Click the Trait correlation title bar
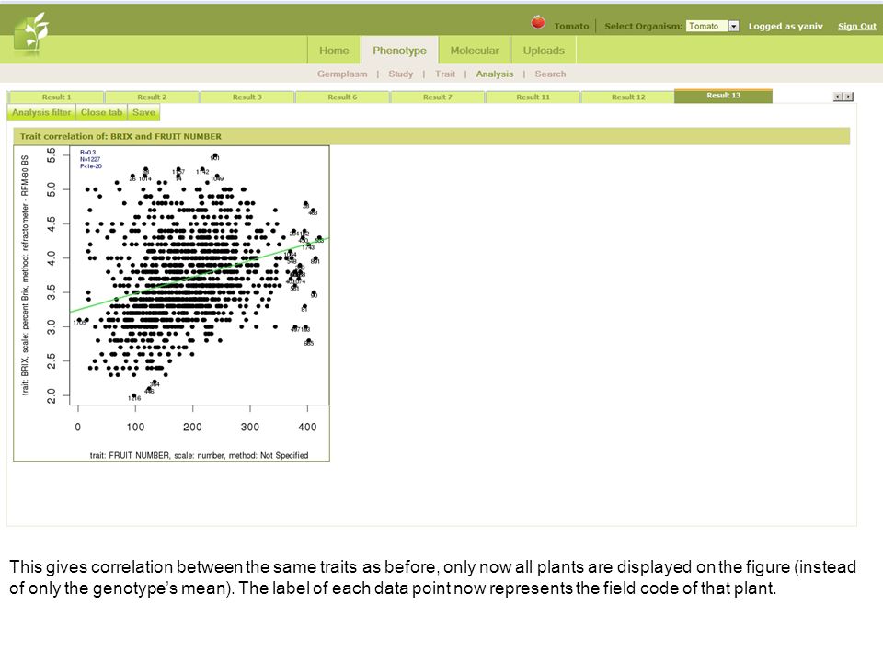This screenshot has height=662, width=883. pos(431,136)
